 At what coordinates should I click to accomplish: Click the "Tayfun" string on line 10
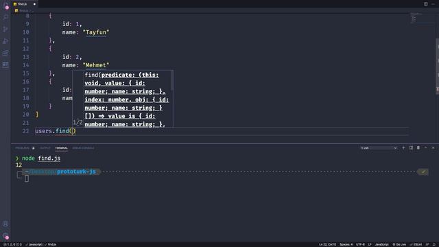click(96, 32)
